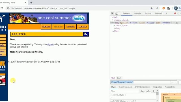The image size is (181, 102).
Task: Switch to the Elements tab
Action: (x=126, y=13)
